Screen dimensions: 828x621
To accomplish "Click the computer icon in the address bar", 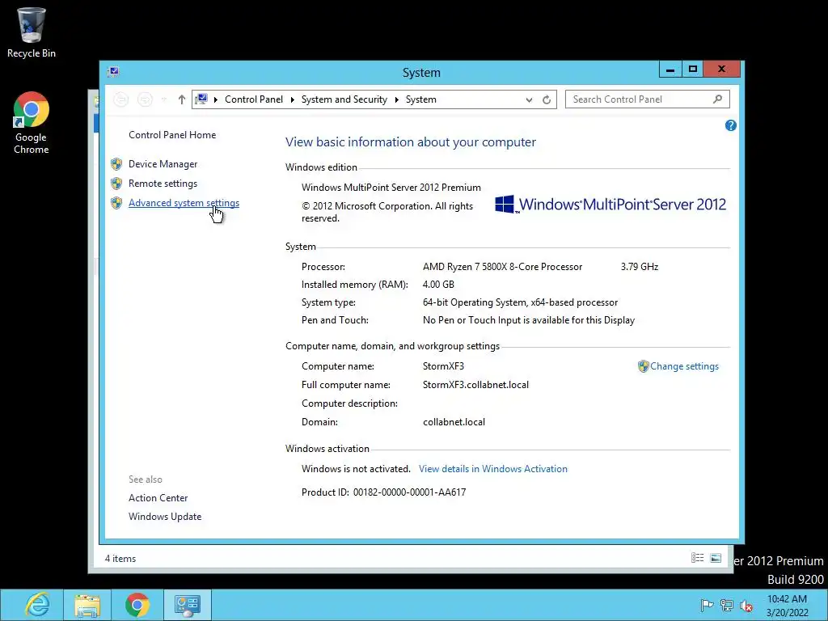I will [201, 99].
